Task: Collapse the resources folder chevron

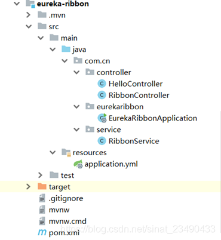Action: (x=53, y=152)
